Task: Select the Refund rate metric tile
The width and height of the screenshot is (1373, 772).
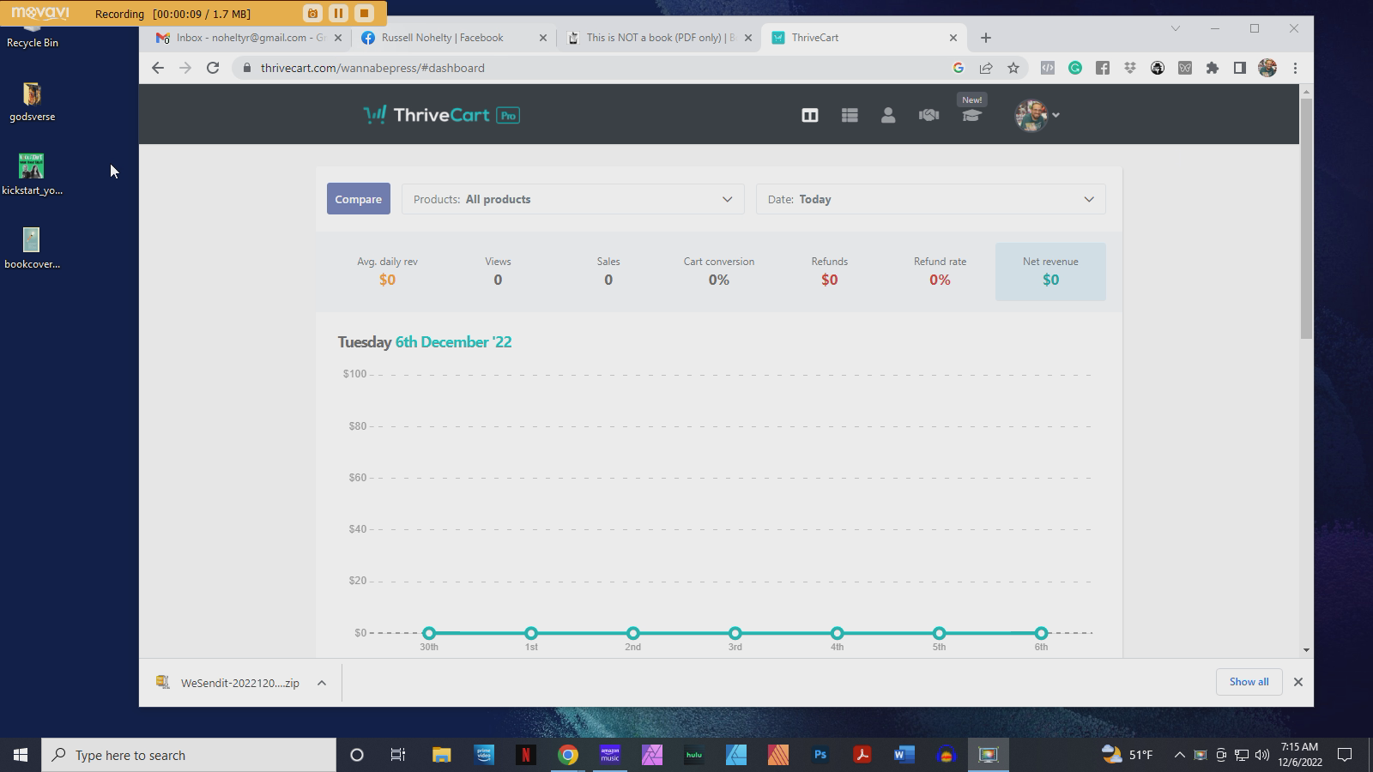Action: point(940,271)
